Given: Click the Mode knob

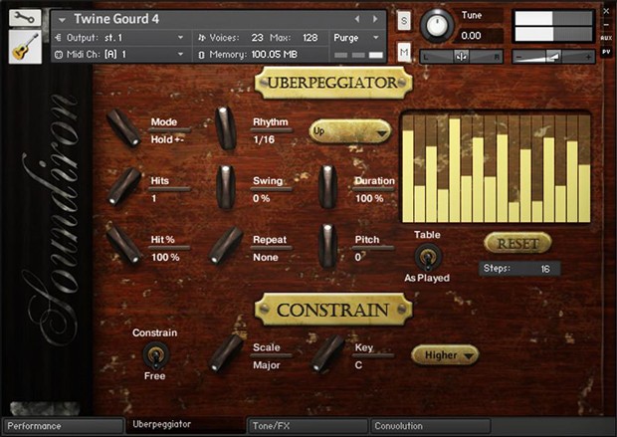Looking at the screenshot, I should (x=124, y=128).
